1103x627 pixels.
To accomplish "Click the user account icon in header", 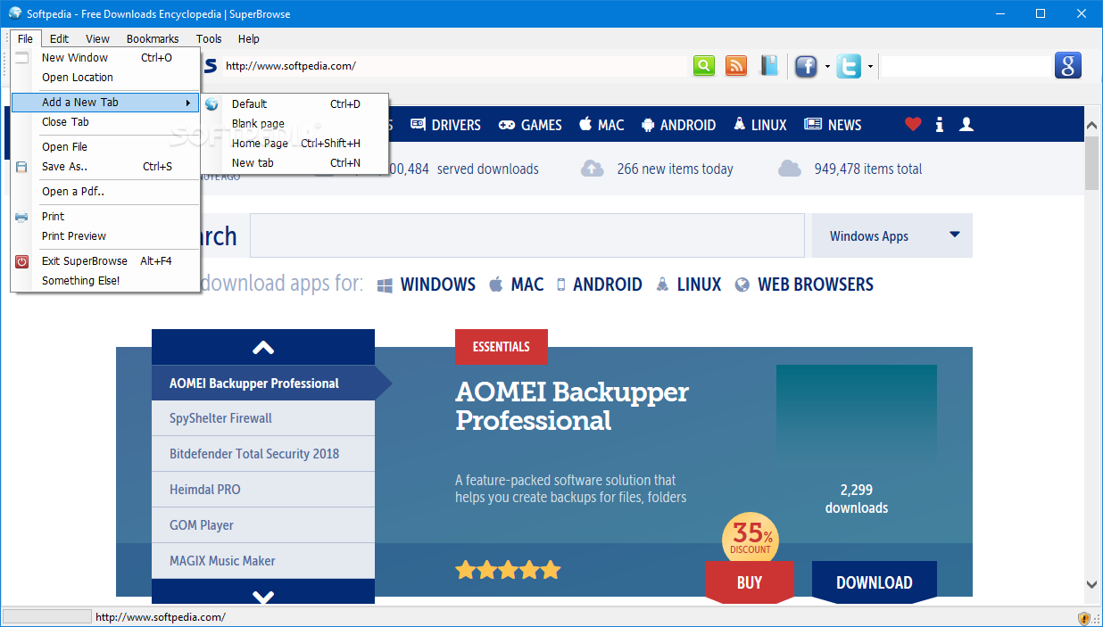I will click(966, 125).
